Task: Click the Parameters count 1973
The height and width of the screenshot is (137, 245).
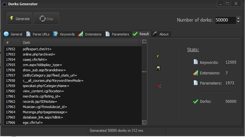Action: coord(230,83)
